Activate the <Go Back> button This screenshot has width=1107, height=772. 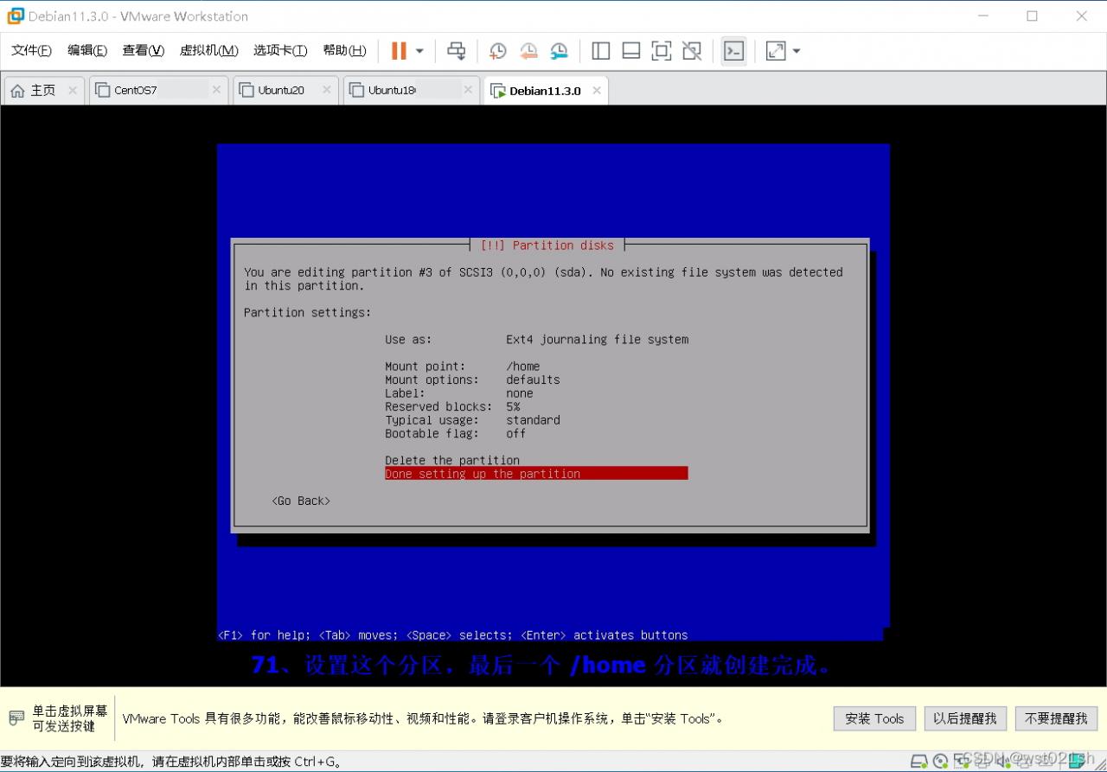pyautogui.click(x=301, y=501)
